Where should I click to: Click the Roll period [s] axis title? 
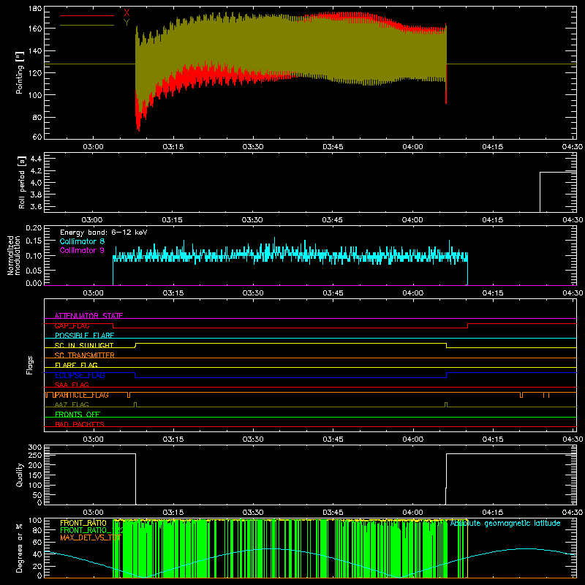[x=21, y=182]
